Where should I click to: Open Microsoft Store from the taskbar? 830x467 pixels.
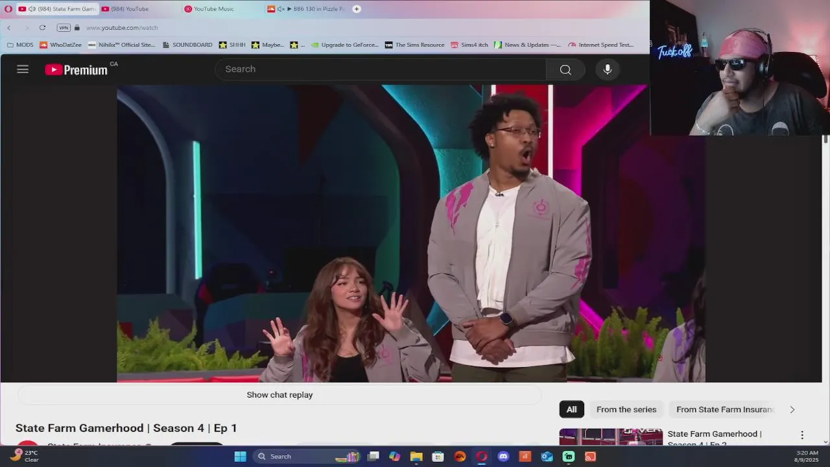click(438, 457)
